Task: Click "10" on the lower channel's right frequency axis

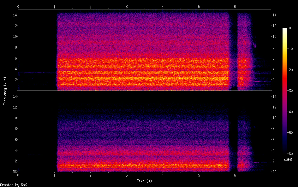Action: tap(274, 118)
